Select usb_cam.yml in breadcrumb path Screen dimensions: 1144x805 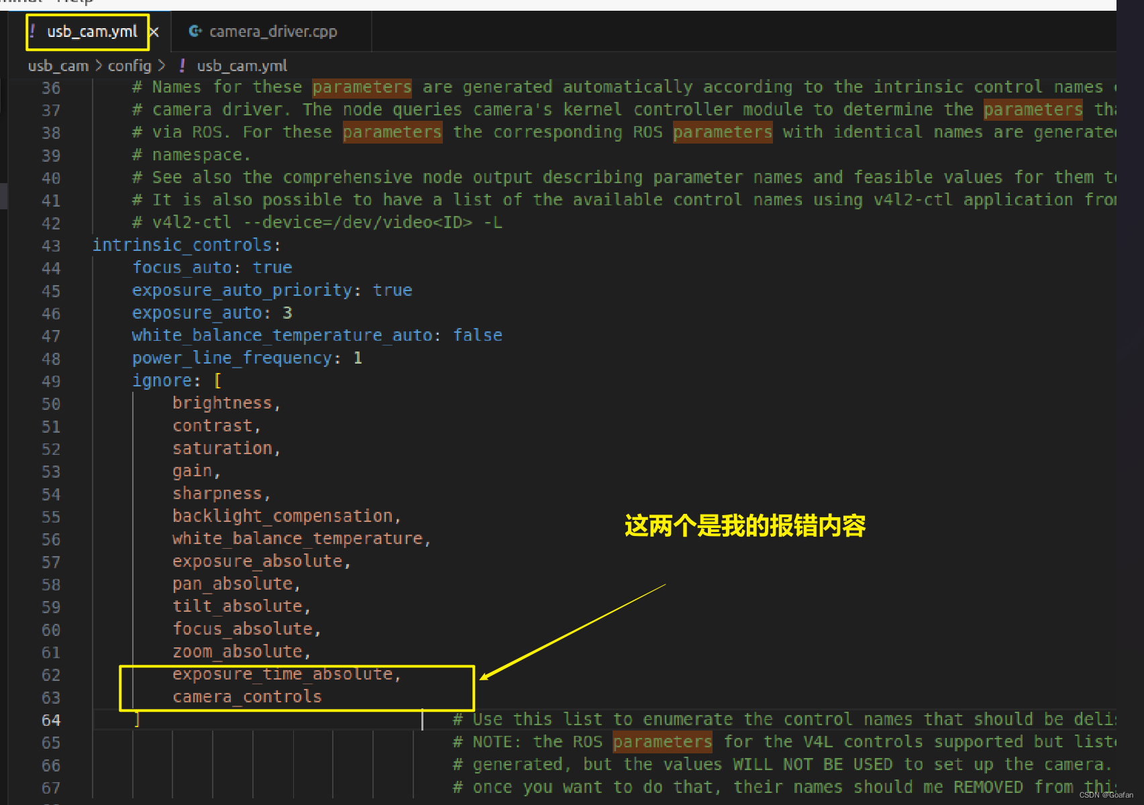(x=242, y=66)
